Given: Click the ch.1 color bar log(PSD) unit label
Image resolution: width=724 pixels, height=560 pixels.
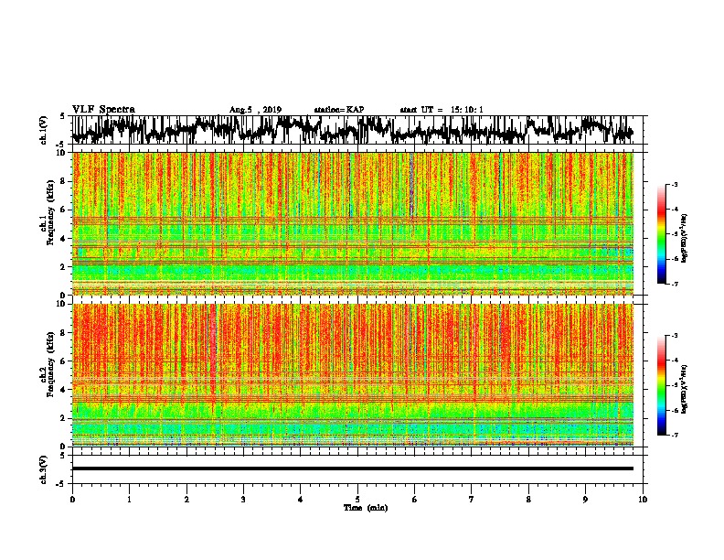Looking at the screenshot, I should click(684, 238).
